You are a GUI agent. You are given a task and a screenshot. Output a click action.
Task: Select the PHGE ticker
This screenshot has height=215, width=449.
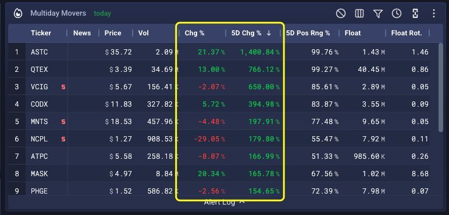coord(39,191)
